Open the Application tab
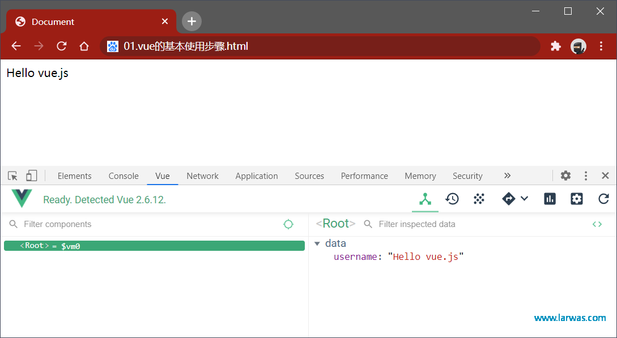Viewport: 617px width, 338px height. [257, 176]
